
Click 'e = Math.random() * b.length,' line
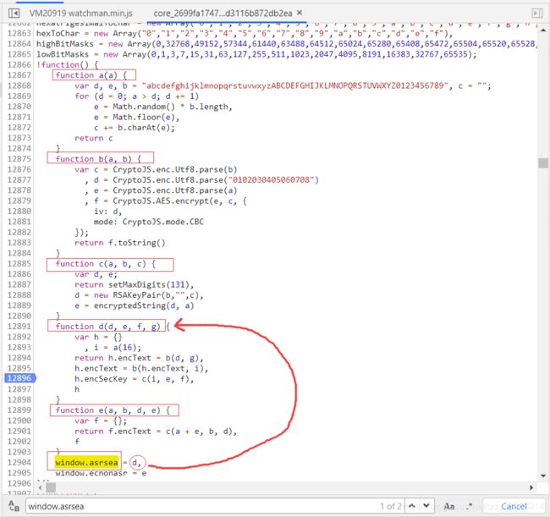click(x=162, y=107)
